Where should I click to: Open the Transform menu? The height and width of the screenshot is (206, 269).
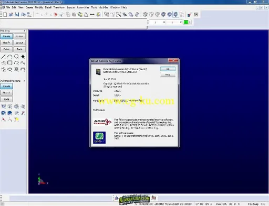coord(59,7)
